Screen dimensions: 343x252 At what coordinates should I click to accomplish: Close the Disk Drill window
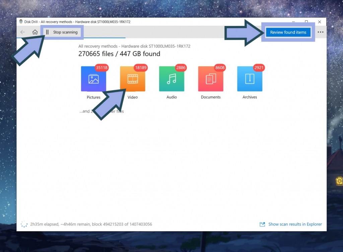[x=319, y=22]
